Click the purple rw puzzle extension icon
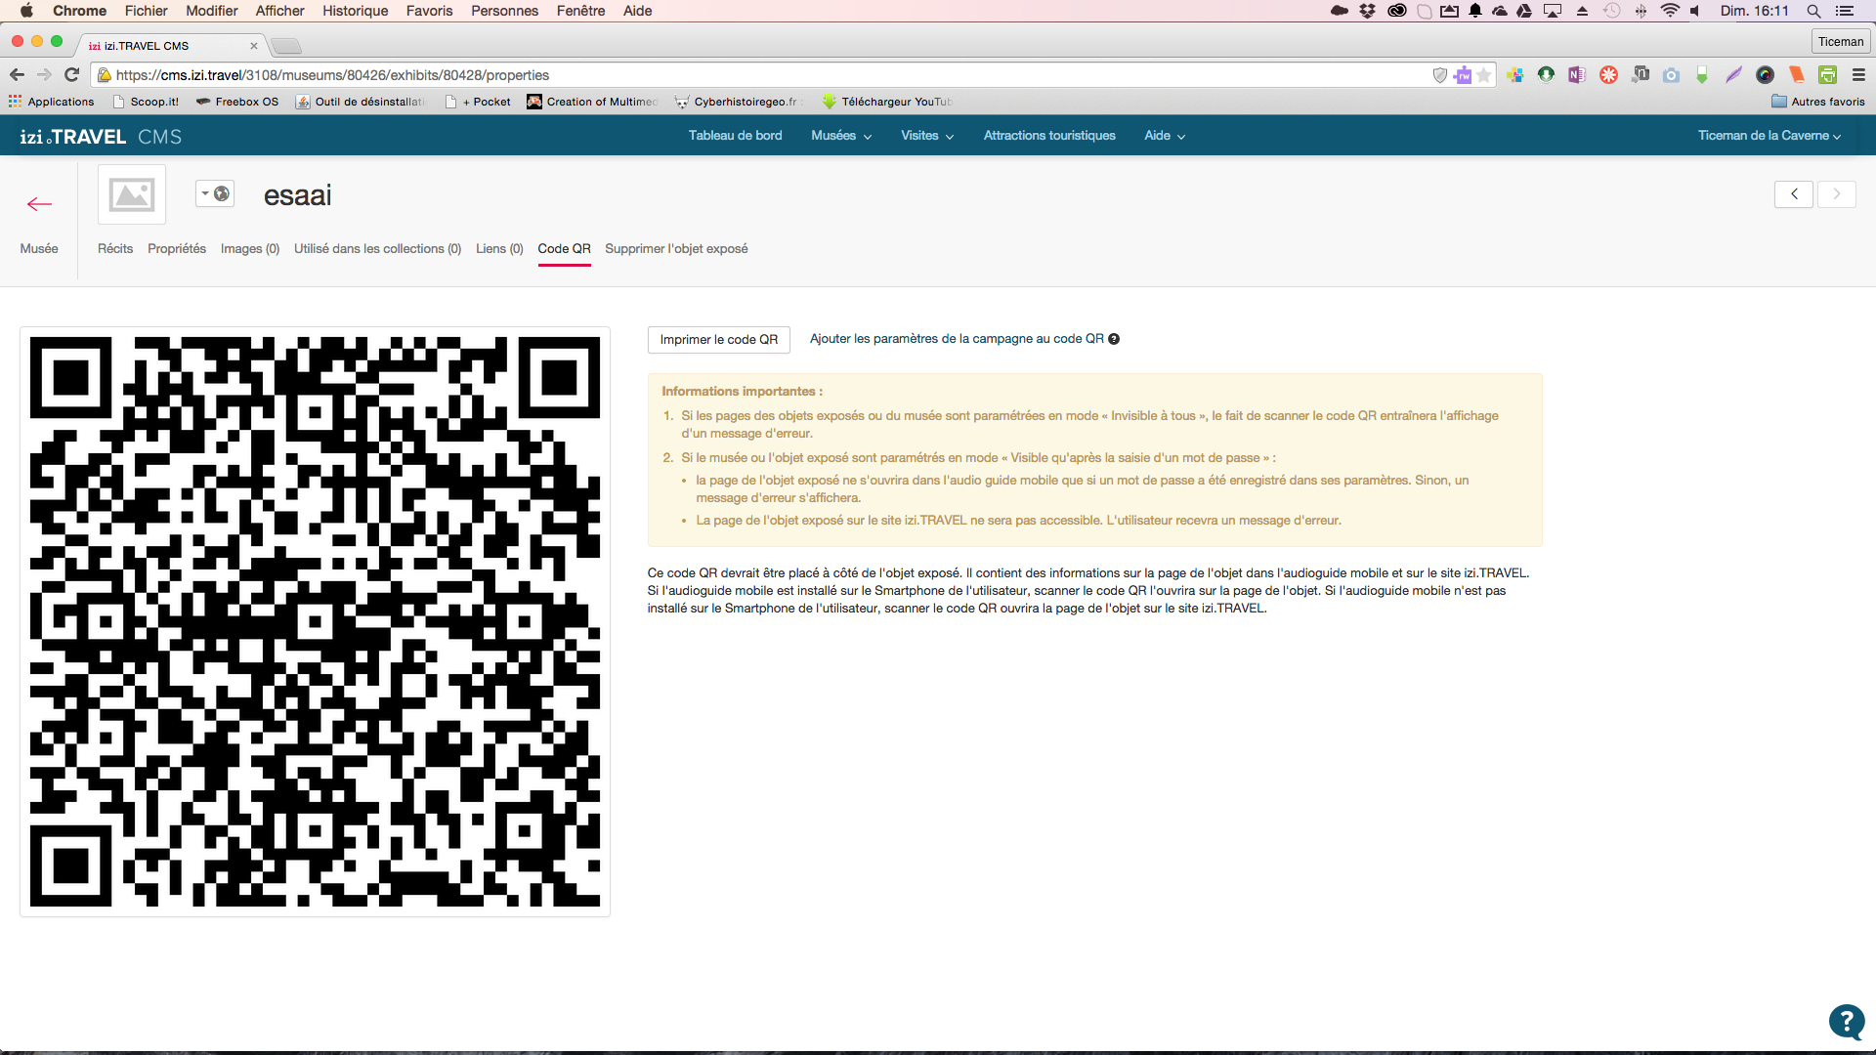Screen dimensions: 1876x1055 [1463, 75]
